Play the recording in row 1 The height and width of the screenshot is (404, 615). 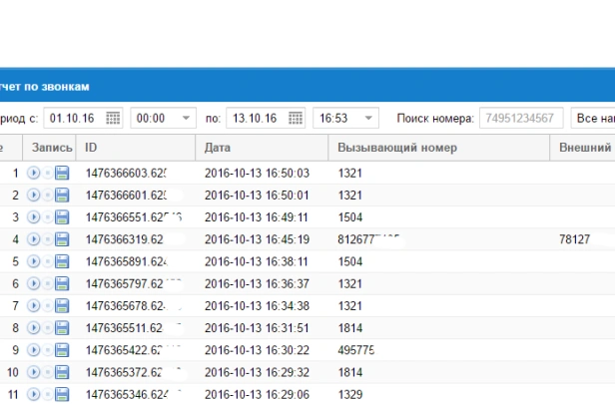click(x=34, y=173)
